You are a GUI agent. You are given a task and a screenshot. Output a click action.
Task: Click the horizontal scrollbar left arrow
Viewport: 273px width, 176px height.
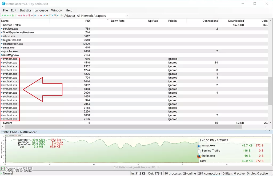point(2,127)
